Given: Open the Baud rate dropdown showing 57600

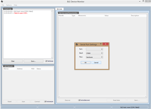Looking at the screenshot, I should 94,53.
